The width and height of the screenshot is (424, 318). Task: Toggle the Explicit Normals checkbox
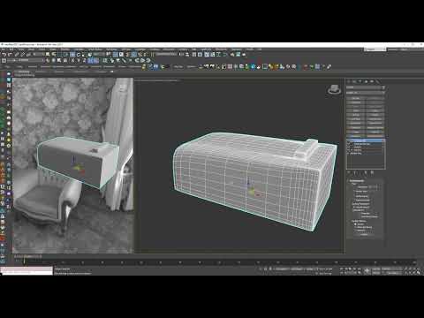pyautogui.click(x=354, y=201)
